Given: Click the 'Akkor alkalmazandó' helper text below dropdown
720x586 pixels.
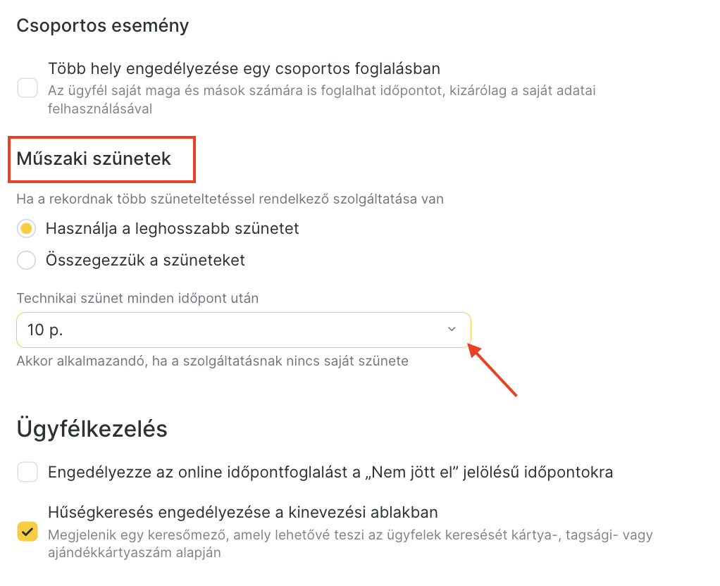Looking at the screenshot, I should click(212, 361).
